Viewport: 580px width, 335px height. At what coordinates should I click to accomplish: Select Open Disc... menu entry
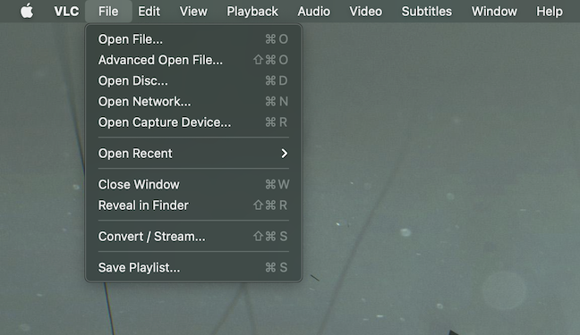[x=193, y=80]
